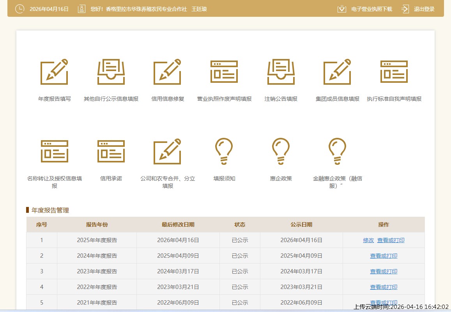
Task: Select the 营业执照作废声明填报 icon
Action: [224, 72]
